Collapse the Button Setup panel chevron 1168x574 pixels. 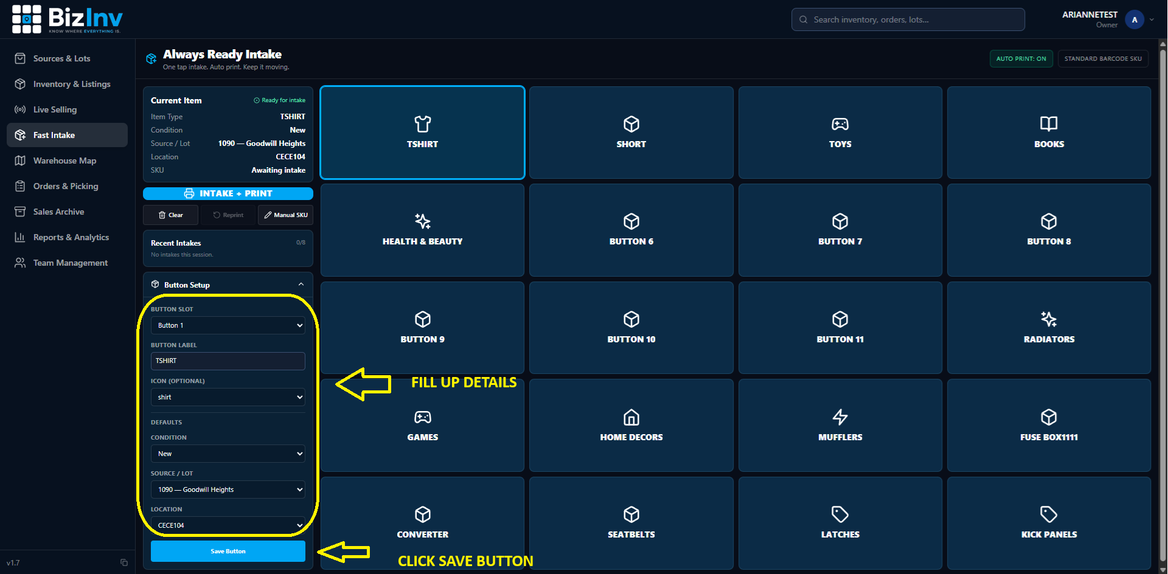pyautogui.click(x=301, y=285)
